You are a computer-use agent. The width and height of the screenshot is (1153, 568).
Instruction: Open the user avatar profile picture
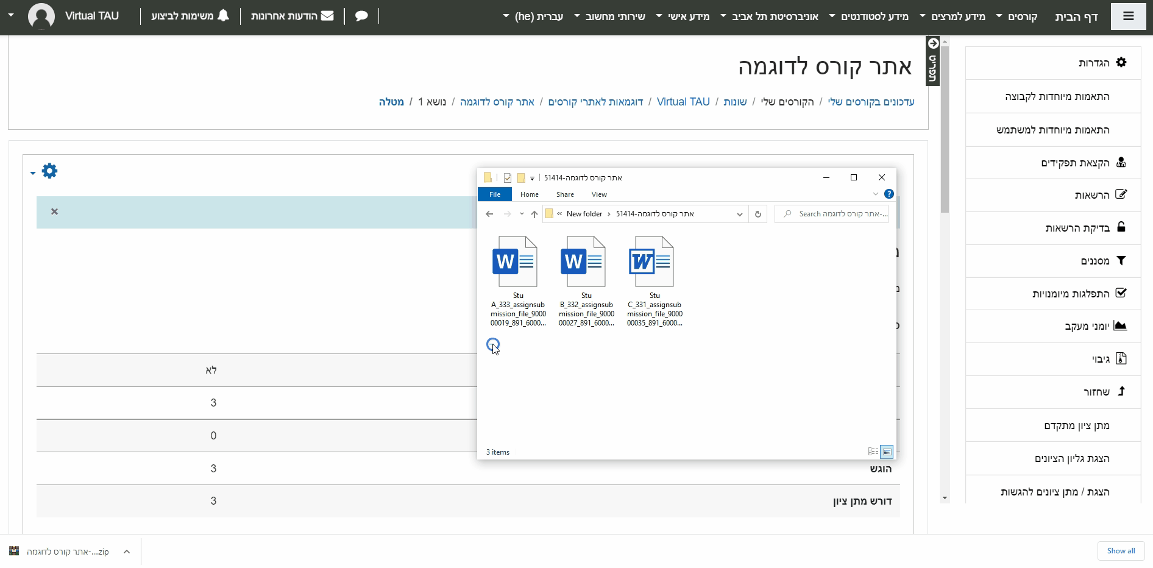coord(41,16)
